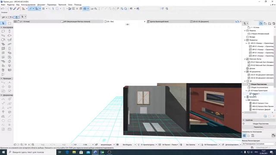This screenshot has height=155, width=276.
Task: Select Фасады in the Navigator tree
Action: tap(252, 37)
